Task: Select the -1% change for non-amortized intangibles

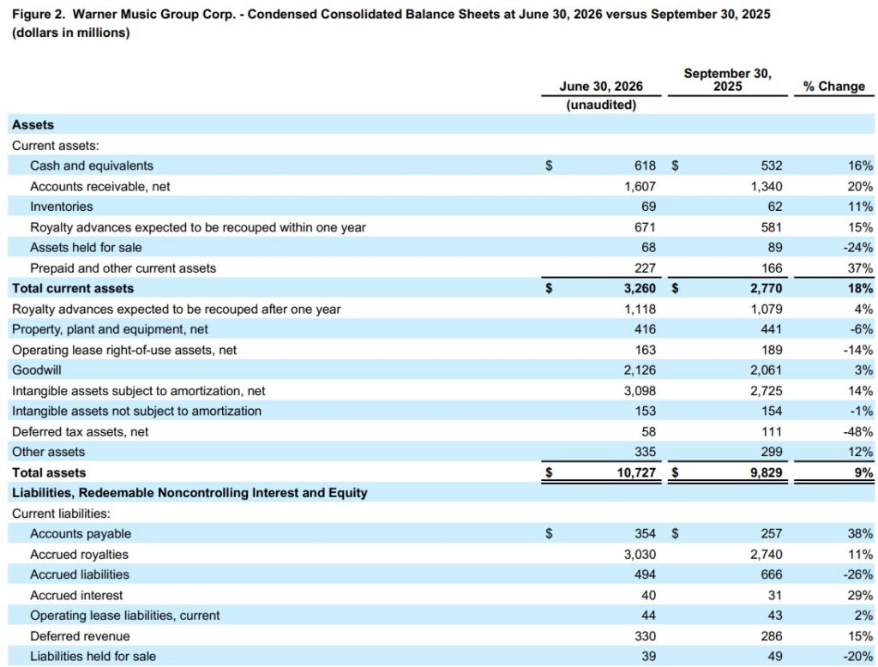Action: (x=861, y=411)
